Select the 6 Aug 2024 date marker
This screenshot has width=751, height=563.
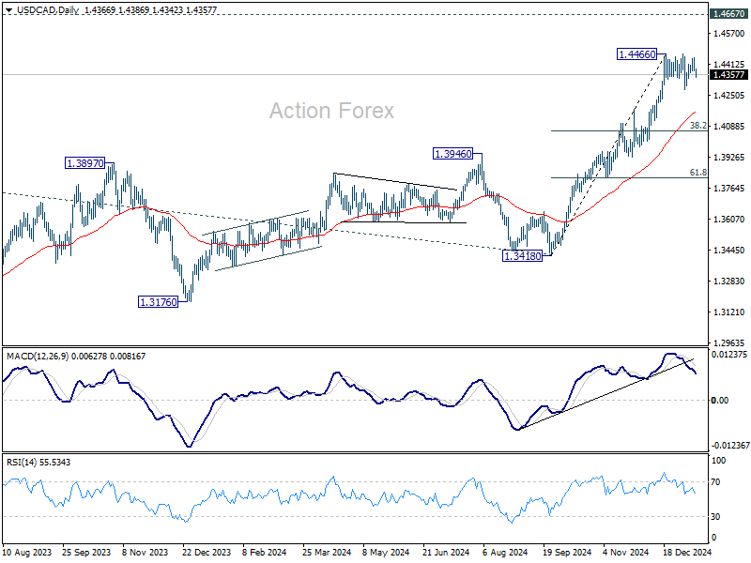(505, 553)
